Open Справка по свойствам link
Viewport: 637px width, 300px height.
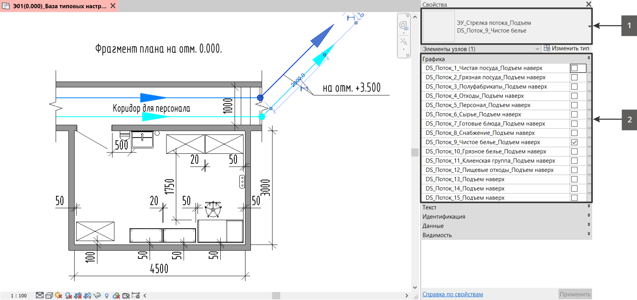453,294
